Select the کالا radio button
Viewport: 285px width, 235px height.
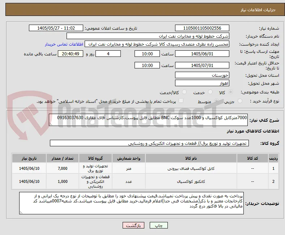click(230, 92)
